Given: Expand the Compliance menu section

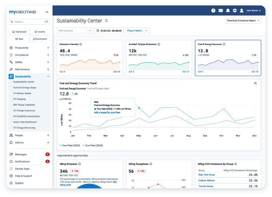Looking at the screenshot, I should pos(48,55).
